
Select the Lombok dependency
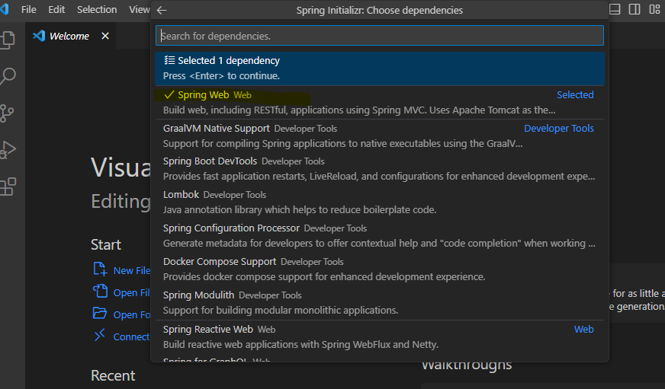click(x=380, y=202)
